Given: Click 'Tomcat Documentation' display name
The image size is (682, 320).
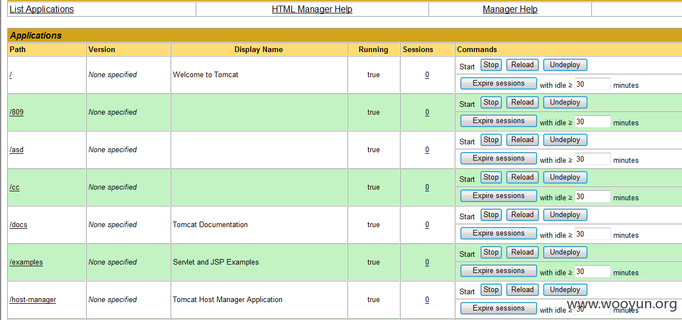Looking at the screenshot, I should click(210, 224).
